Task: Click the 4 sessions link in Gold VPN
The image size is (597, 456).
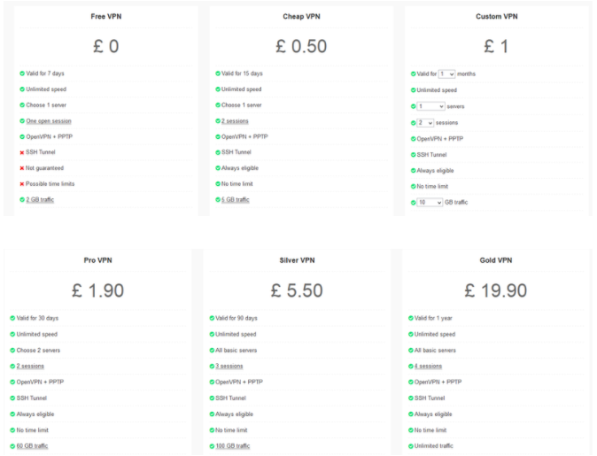Action: (428, 367)
